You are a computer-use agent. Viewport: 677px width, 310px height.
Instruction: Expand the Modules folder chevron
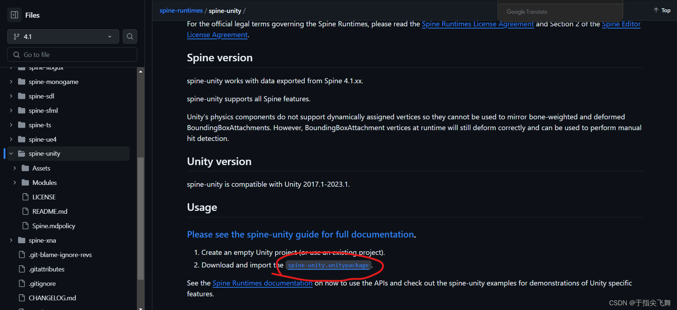click(x=15, y=183)
